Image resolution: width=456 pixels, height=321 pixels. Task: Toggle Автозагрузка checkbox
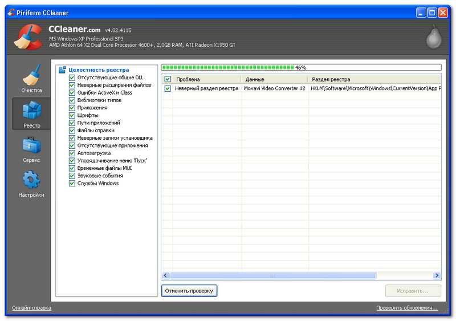[x=72, y=153]
